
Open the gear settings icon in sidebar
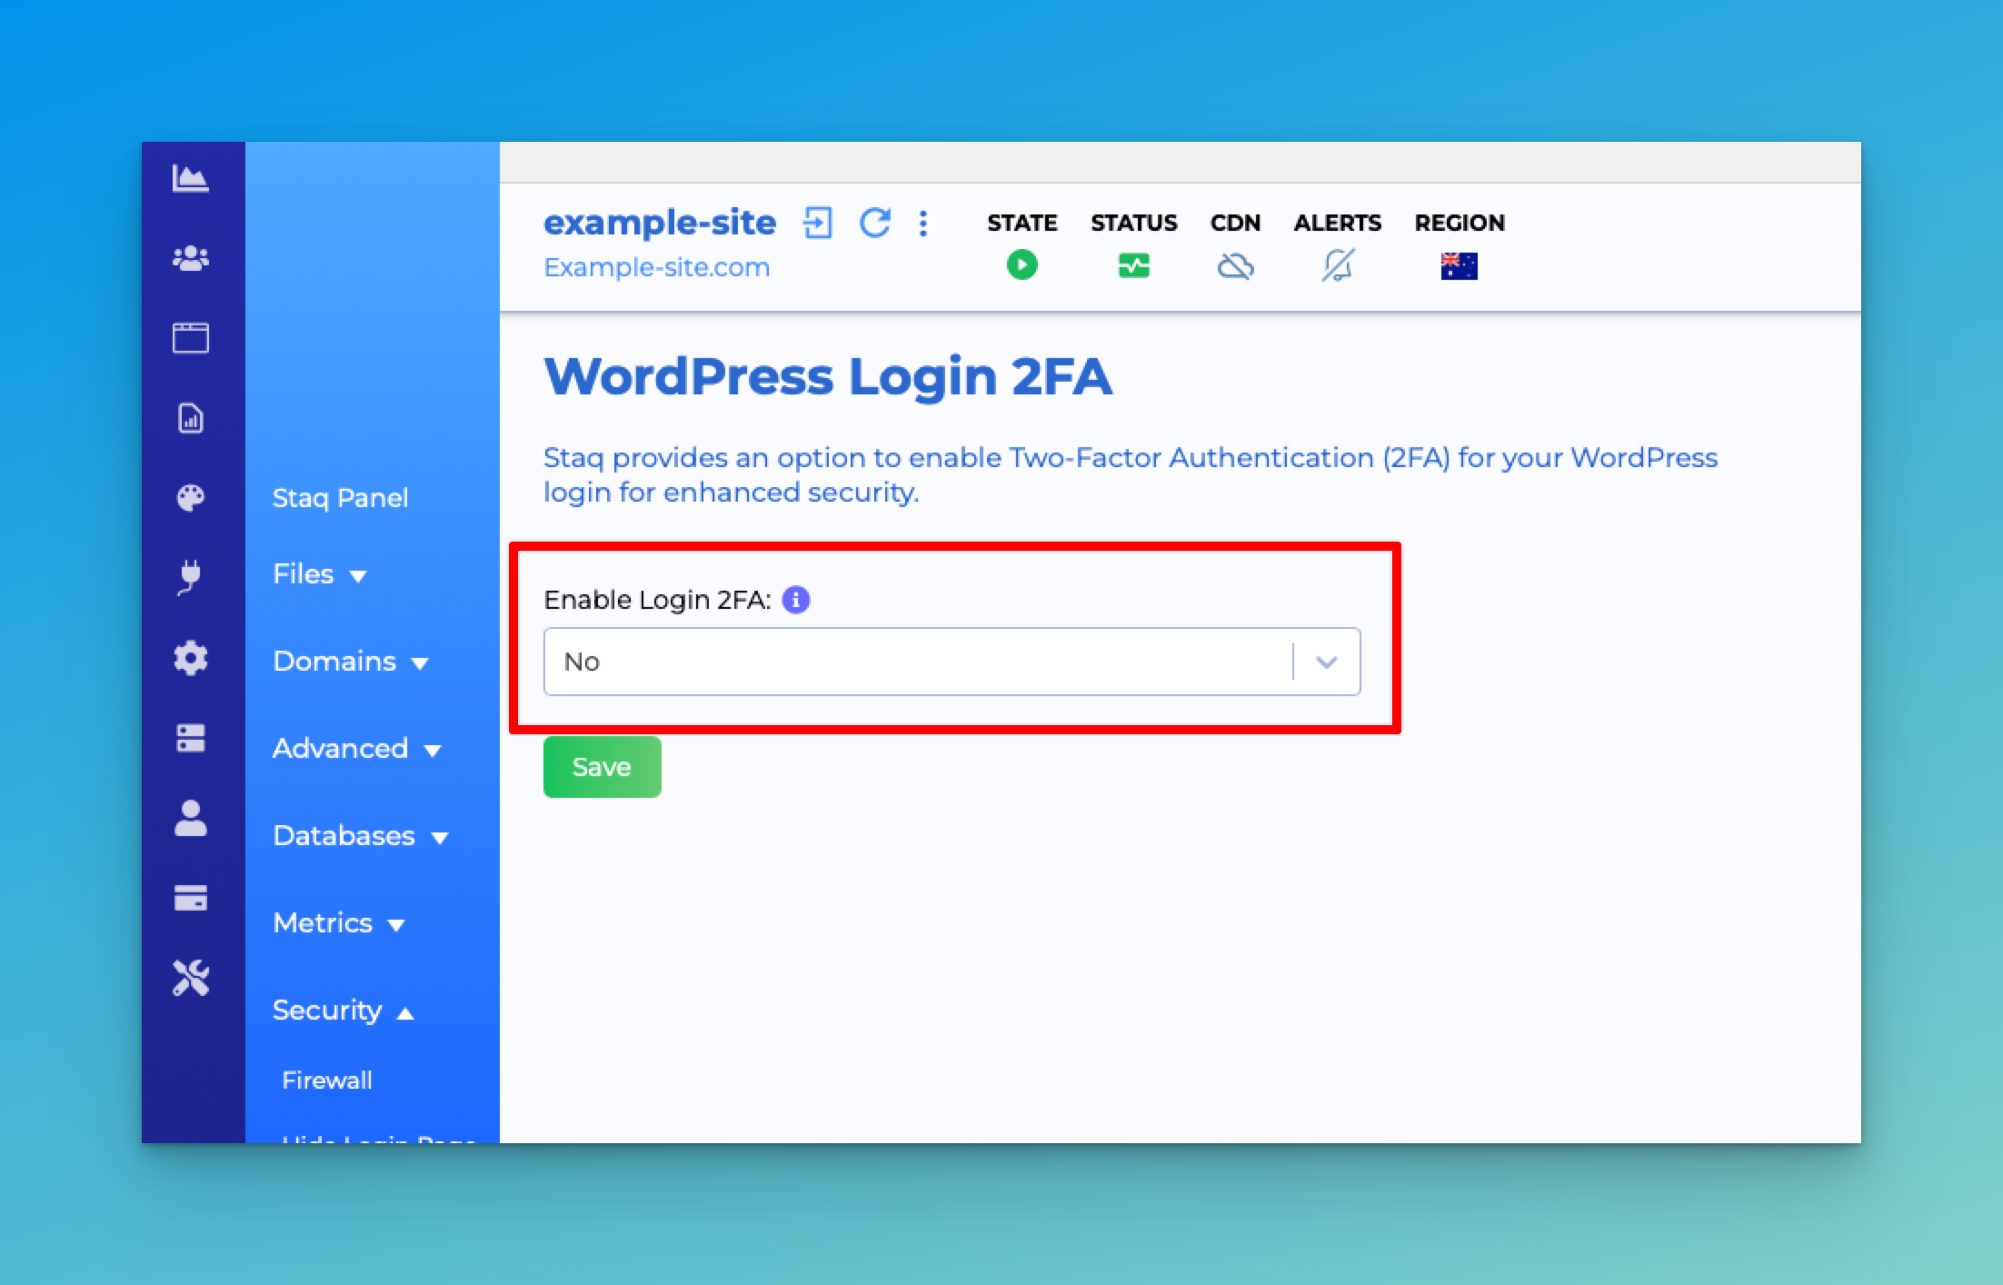click(x=191, y=657)
